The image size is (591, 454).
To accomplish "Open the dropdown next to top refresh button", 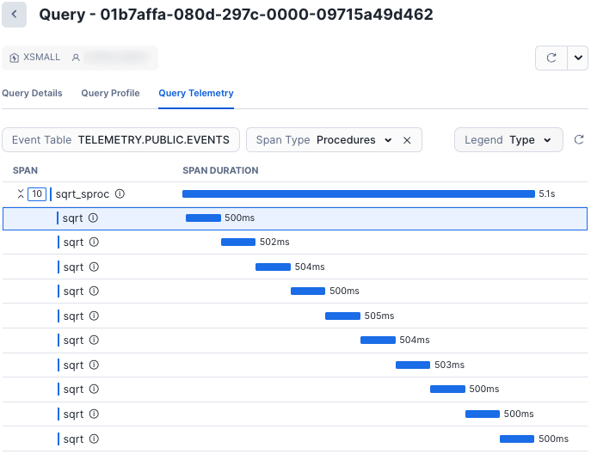I will click(x=578, y=58).
